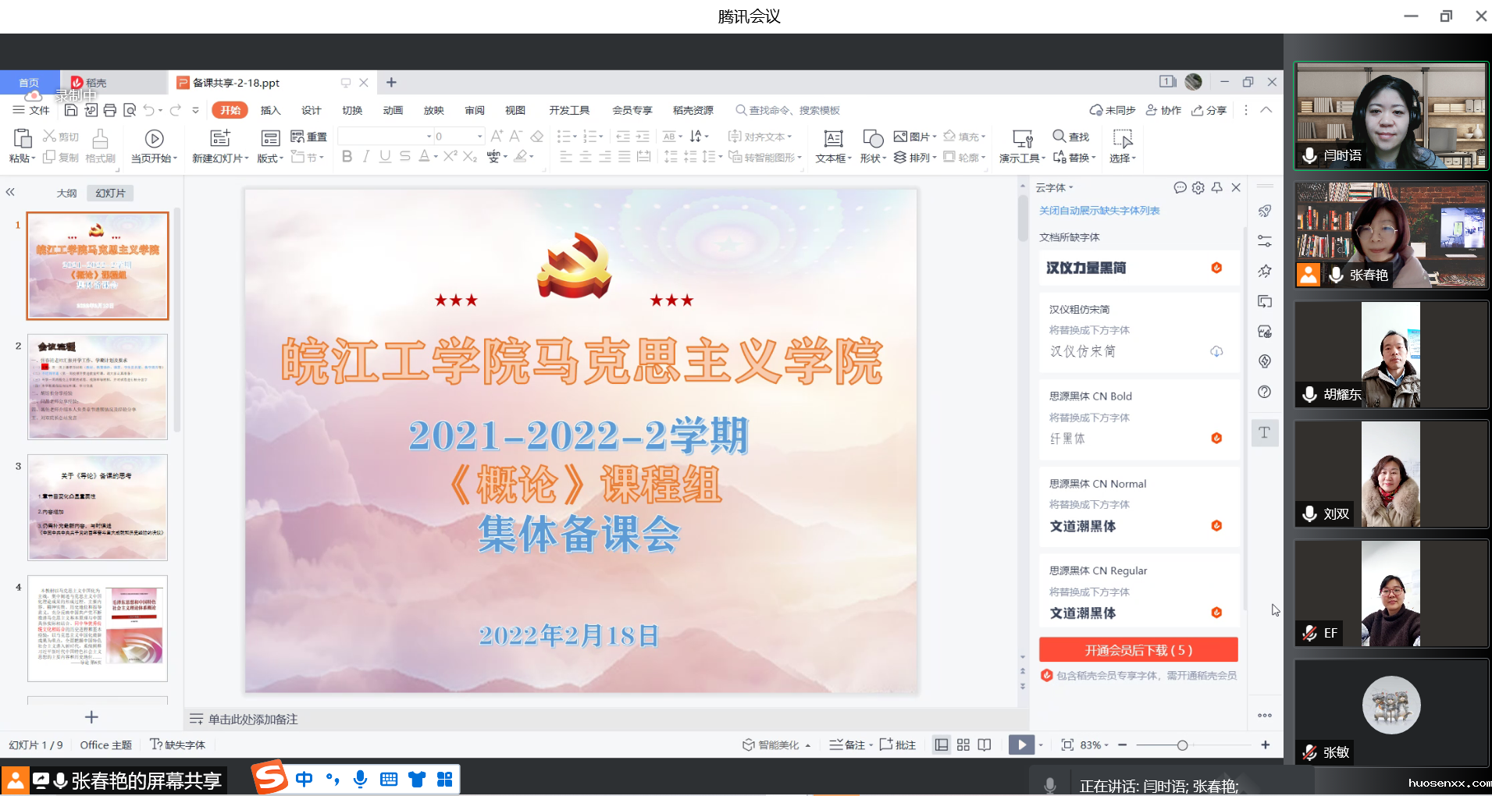Expand the 云字体 dropdown
1492x796 pixels.
[1054, 188]
